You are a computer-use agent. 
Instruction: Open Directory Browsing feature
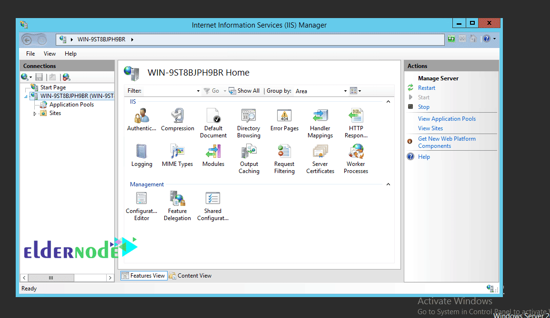(249, 123)
